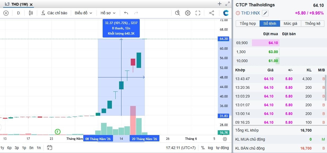The image size is (327, 153).
Task: Undo the last chart action
Action: tap(126, 13)
